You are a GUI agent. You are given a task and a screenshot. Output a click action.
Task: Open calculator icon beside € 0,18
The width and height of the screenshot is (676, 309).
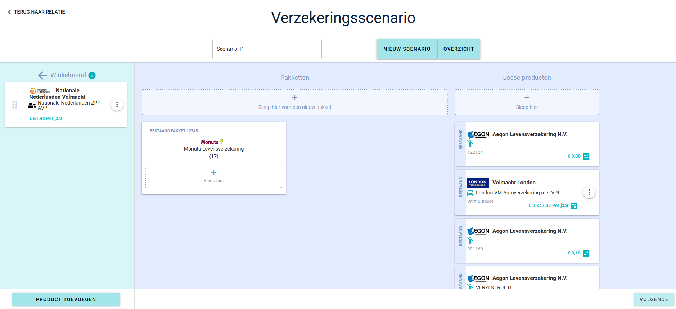[586, 253]
